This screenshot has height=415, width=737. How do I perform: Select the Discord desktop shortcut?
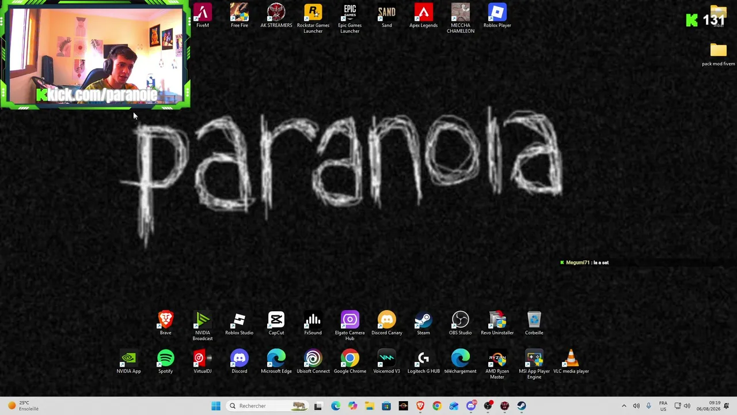(x=240, y=362)
